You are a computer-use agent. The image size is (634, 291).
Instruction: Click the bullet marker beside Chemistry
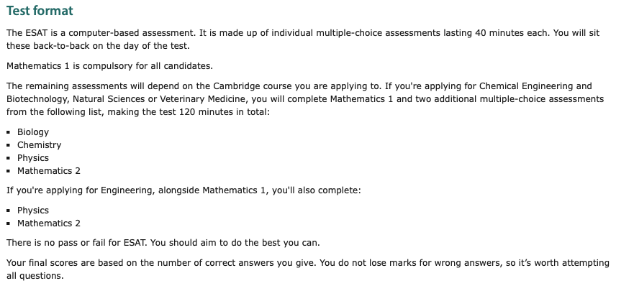coord(9,145)
